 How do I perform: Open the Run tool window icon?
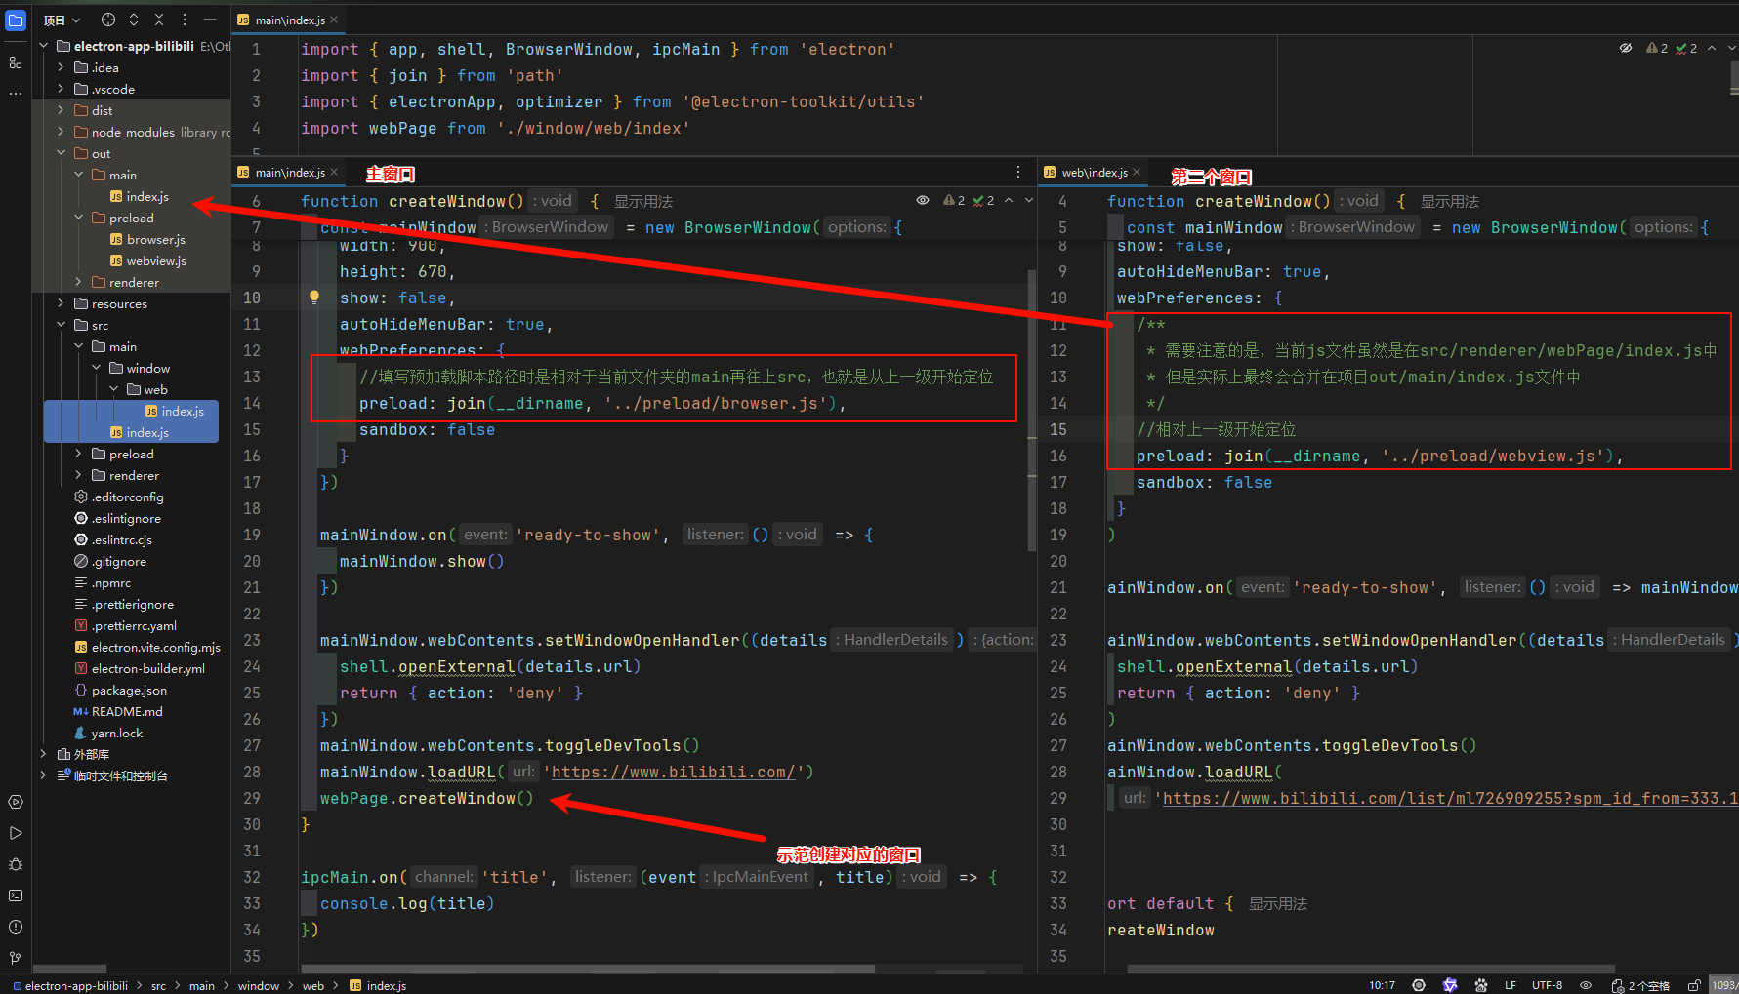(16, 833)
